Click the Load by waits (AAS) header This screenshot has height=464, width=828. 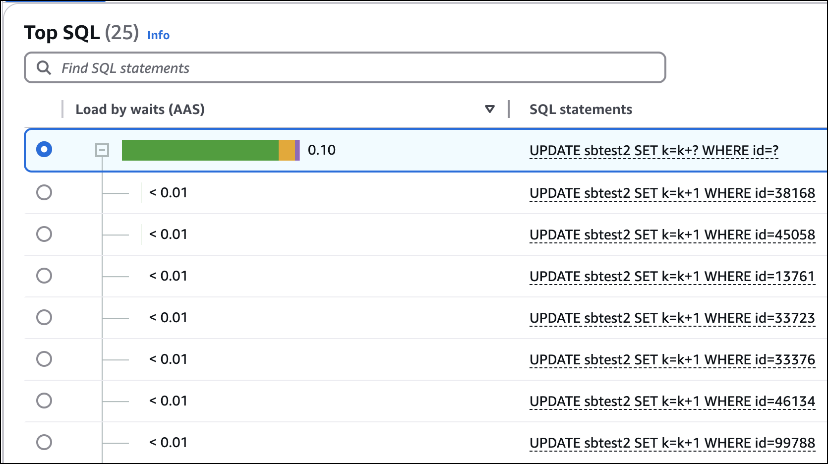click(x=139, y=109)
